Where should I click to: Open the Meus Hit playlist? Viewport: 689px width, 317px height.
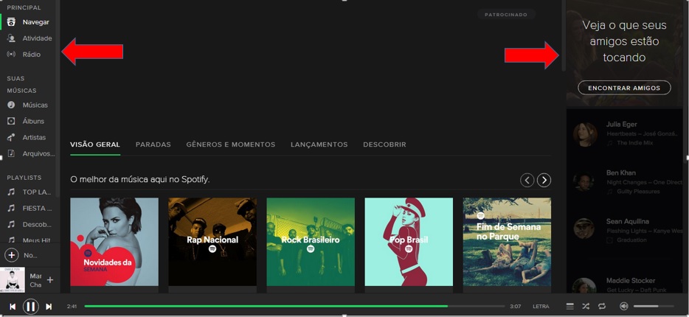point(30,240)
